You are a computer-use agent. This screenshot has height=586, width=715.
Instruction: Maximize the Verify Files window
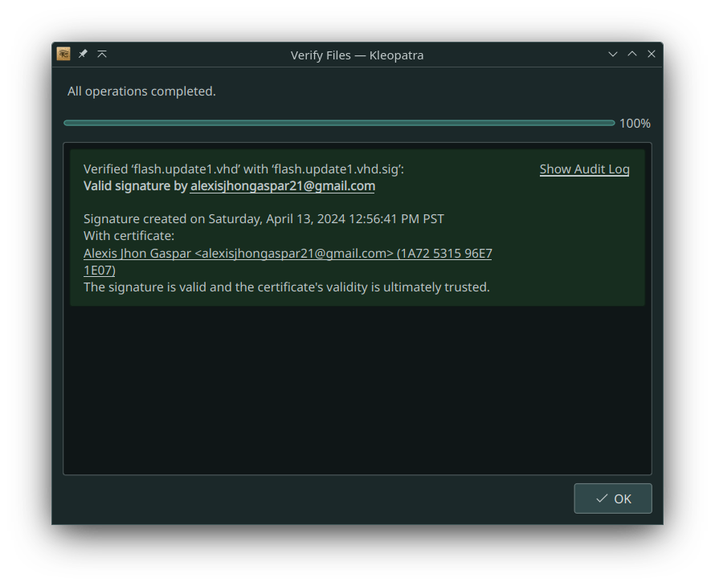pyautogui.click(x=632, y=55)
